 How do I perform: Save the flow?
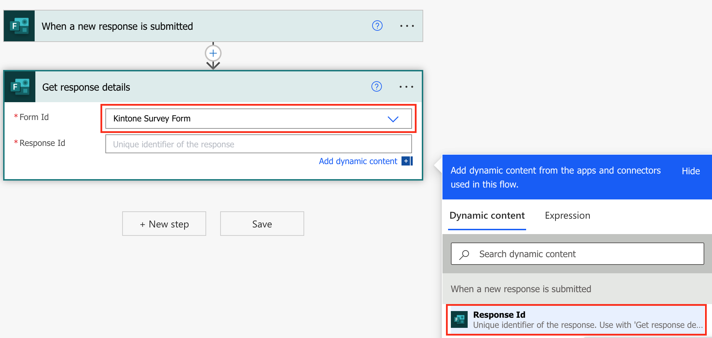tap(262, 224)
